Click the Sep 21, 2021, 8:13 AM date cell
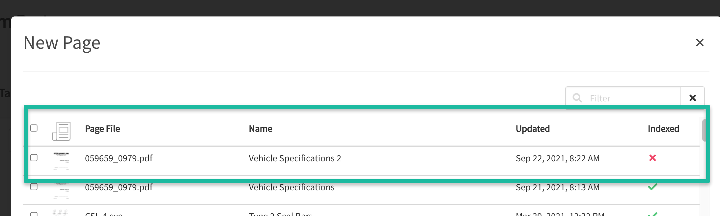 [x=557, y=187]
